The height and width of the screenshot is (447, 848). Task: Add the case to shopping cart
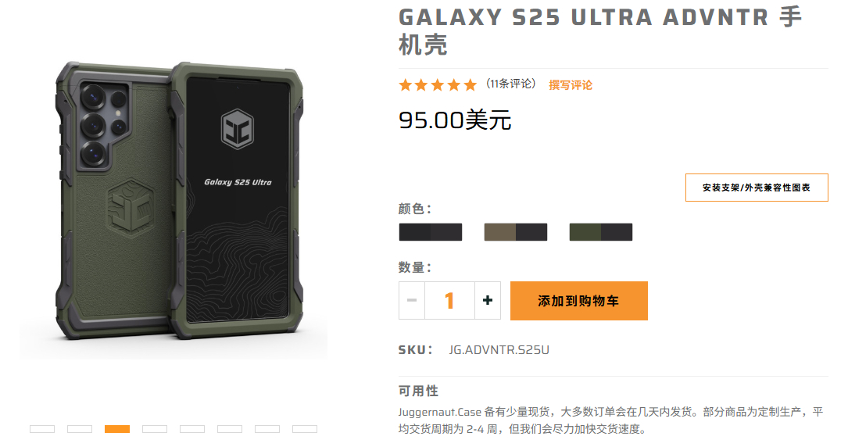[578, 301]
